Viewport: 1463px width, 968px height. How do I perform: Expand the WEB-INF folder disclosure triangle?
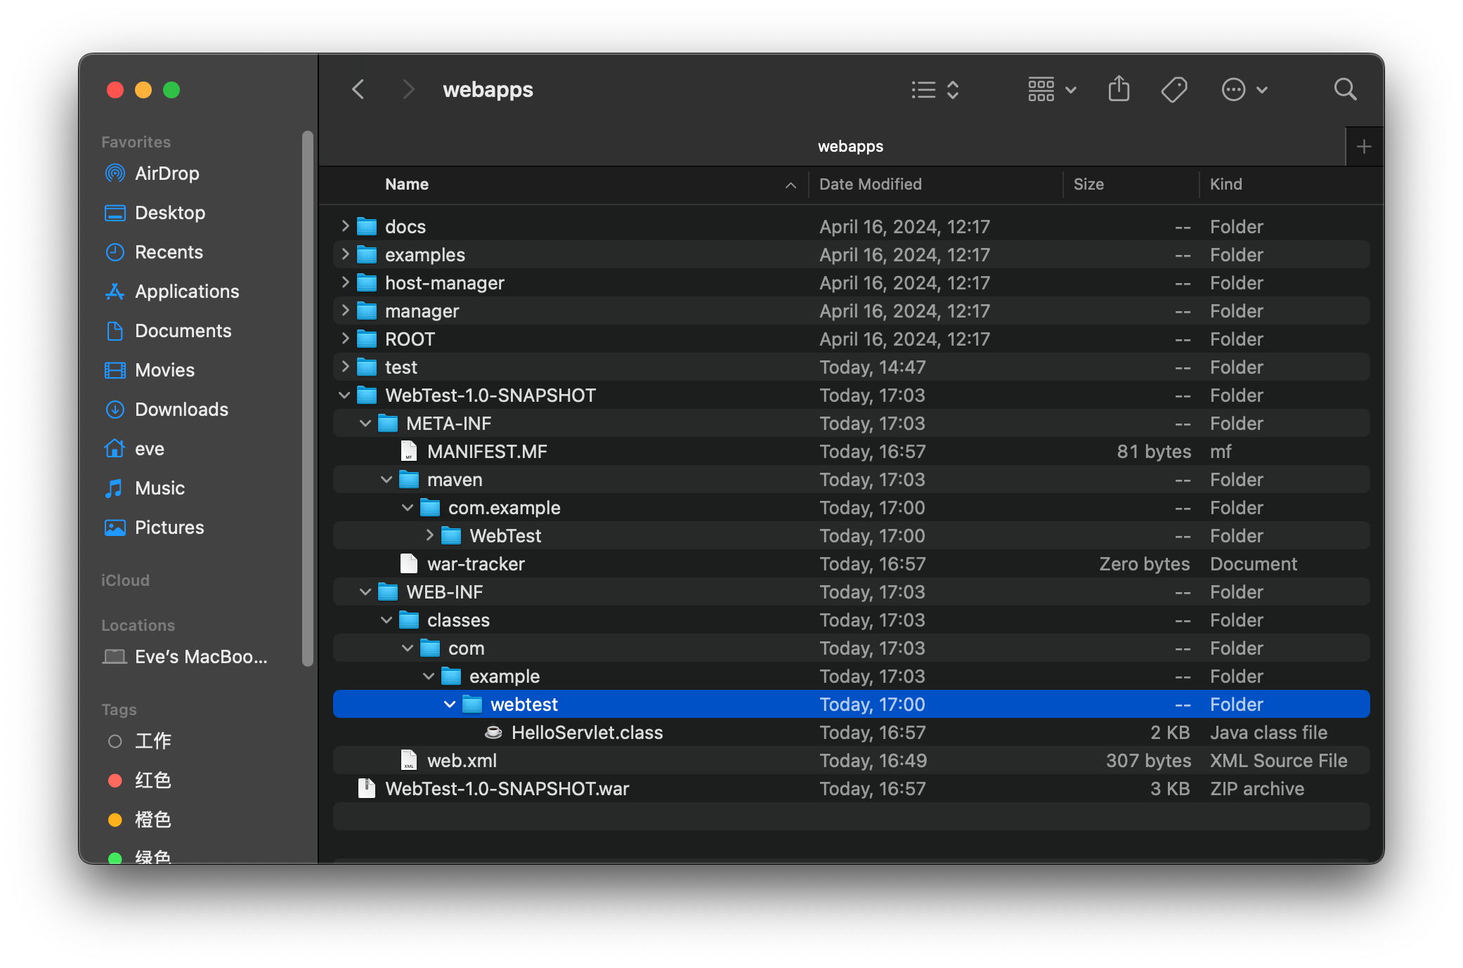tap(363, 592)
